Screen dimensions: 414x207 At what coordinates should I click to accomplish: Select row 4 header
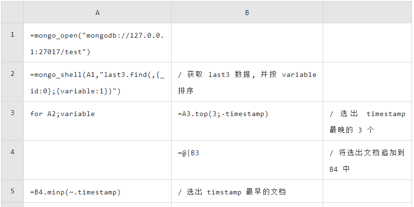point(12,160)
